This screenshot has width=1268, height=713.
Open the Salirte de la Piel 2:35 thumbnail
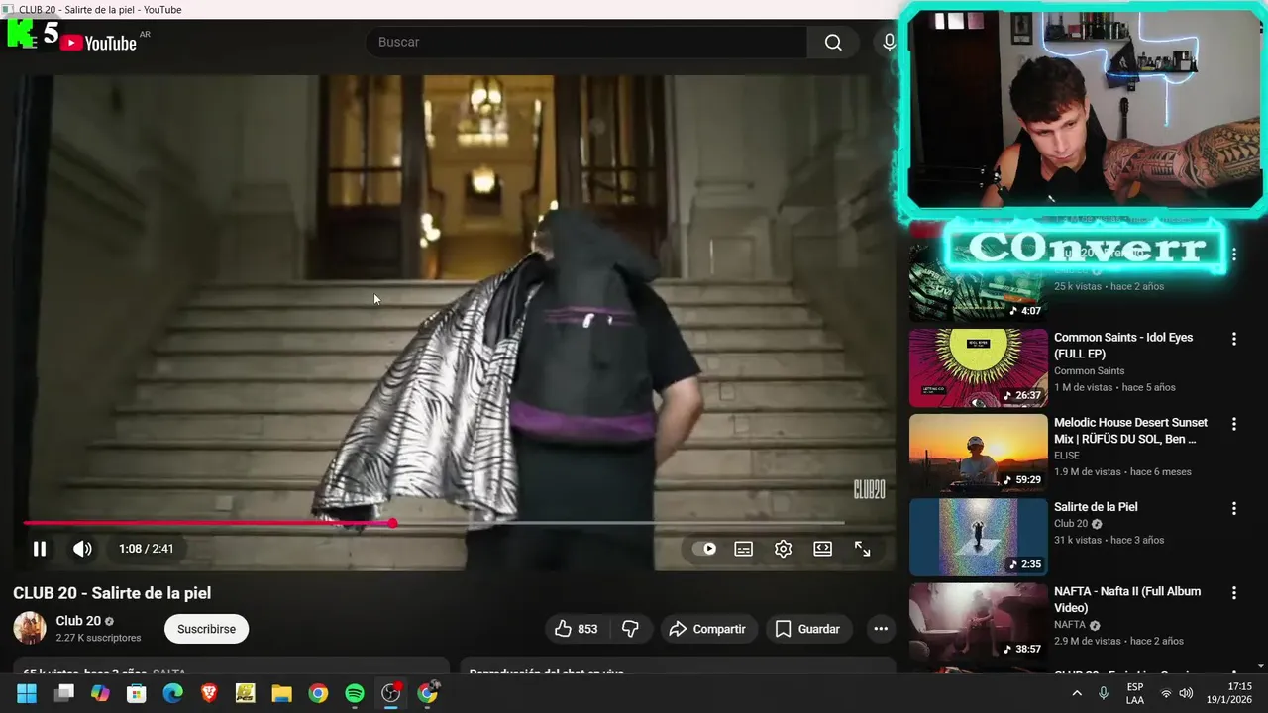click(978, 537)
